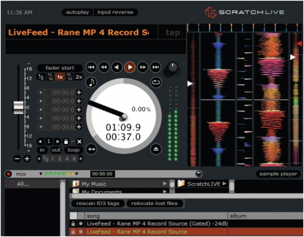The image size is (304, 237).
Task: Add fourth cue point with plus
Action: [79, 118]
